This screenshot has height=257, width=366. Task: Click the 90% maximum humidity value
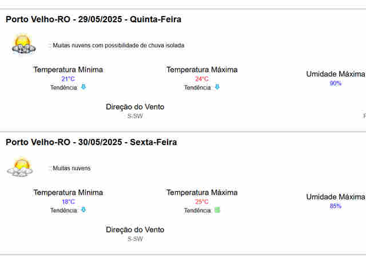335,83
